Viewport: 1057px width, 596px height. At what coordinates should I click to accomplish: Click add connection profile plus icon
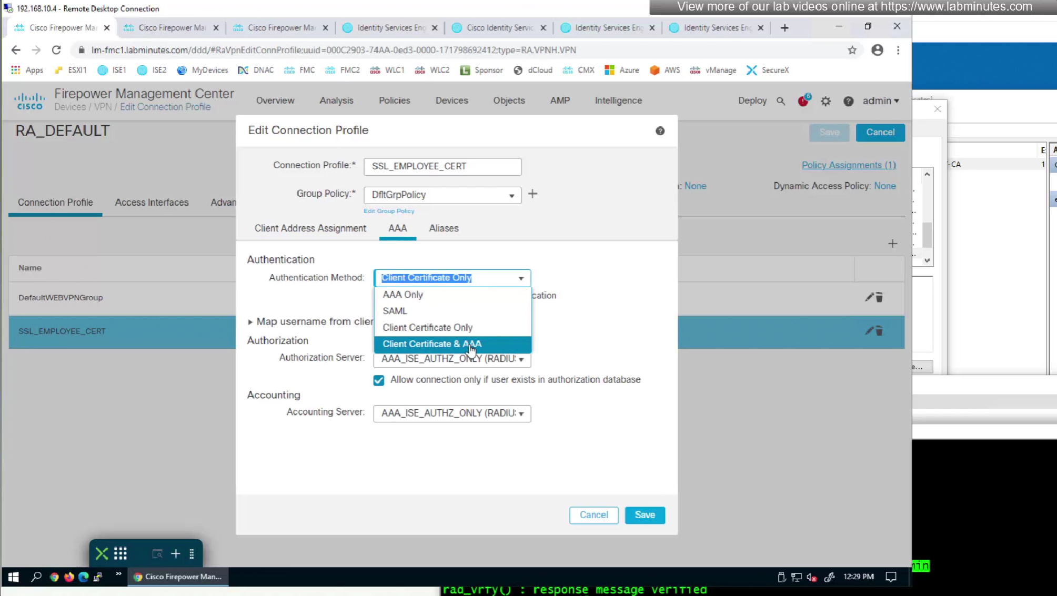[x=892, y=244]
